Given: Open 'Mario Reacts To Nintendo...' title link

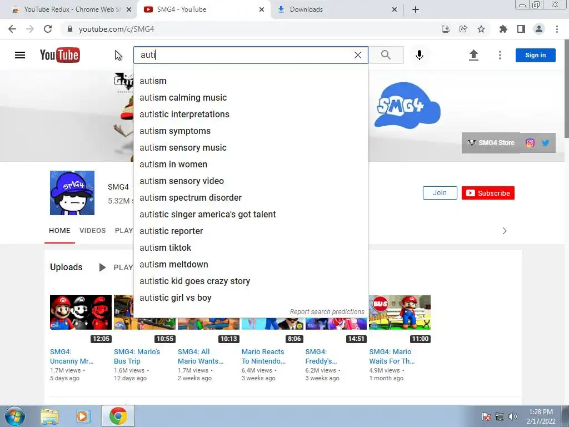Looking at the screenshot, I should coord(263,356).
